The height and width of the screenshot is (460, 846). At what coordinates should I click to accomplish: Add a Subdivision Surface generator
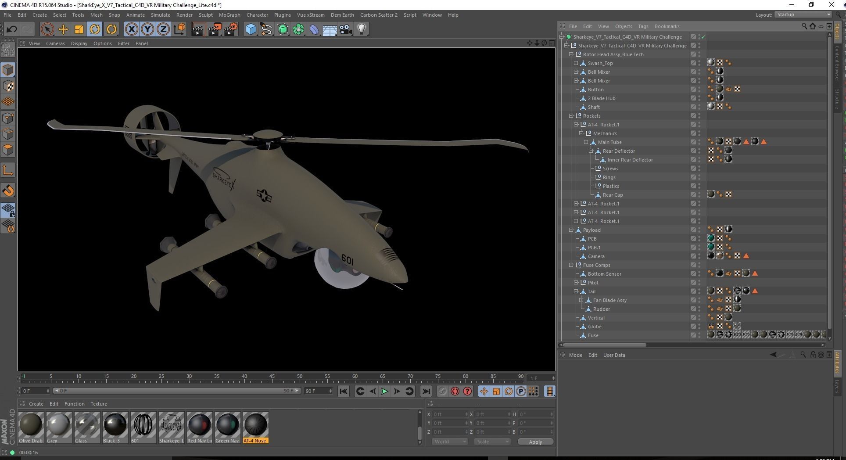click(x=283, y=29)
